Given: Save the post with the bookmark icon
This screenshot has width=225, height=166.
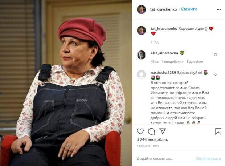Looking at the screenshot, I should click(218, 131).
